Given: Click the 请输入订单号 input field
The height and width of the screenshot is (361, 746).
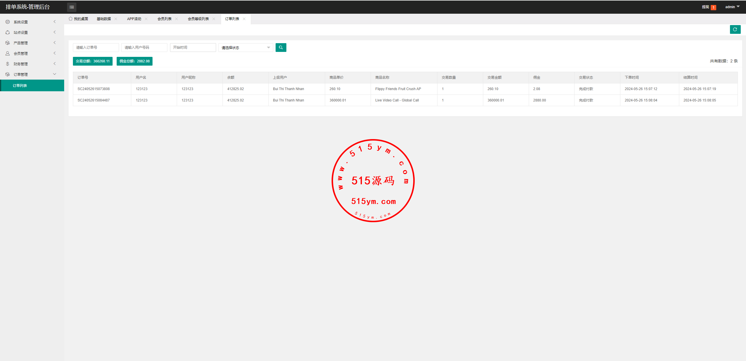Looking at the screenshot, I should (x=96, y=48).
